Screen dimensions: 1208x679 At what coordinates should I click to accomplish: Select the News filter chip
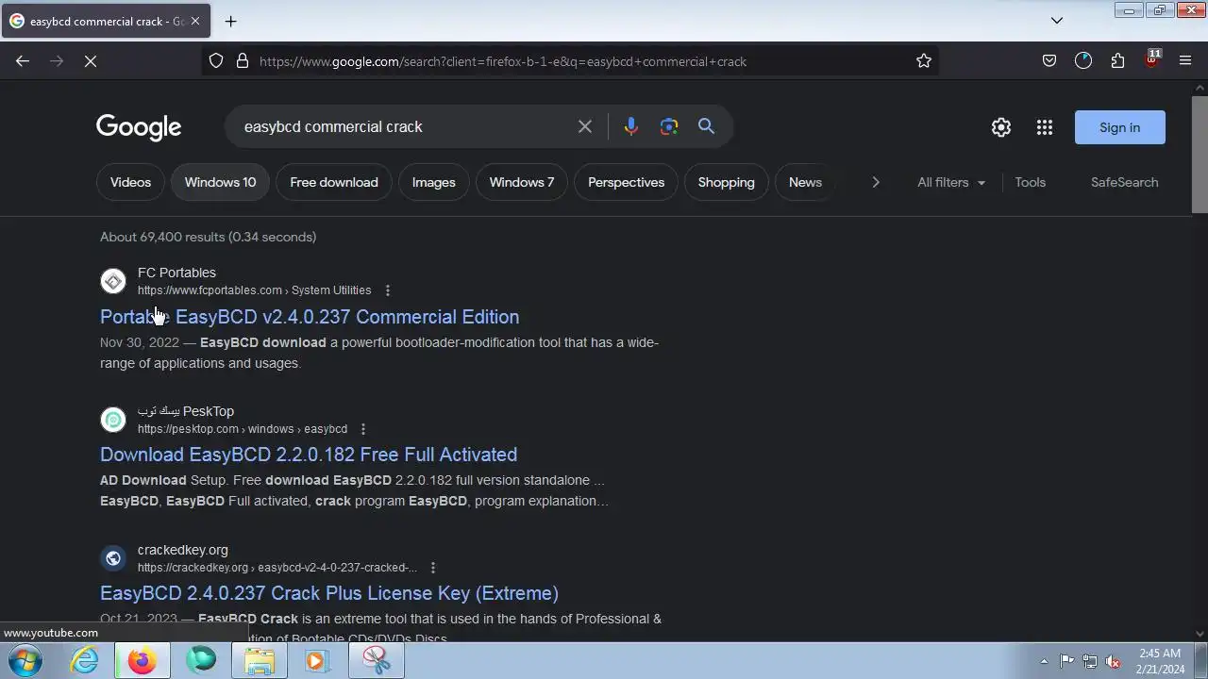(805, 182)
